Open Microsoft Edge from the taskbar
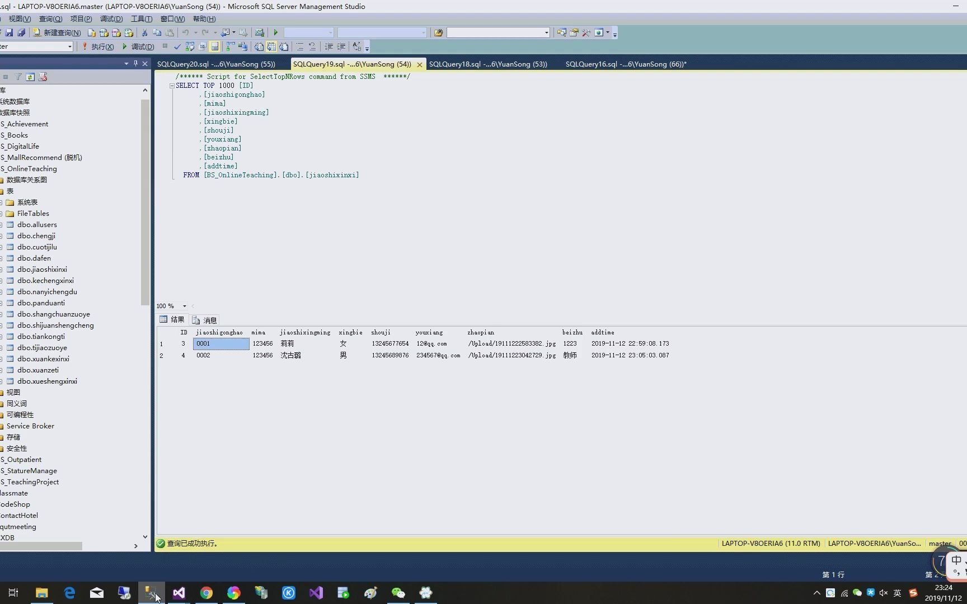The width and height of the screenshot is (967, 604). (69, 593)
